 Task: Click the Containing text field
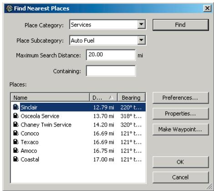coord(111,71)
